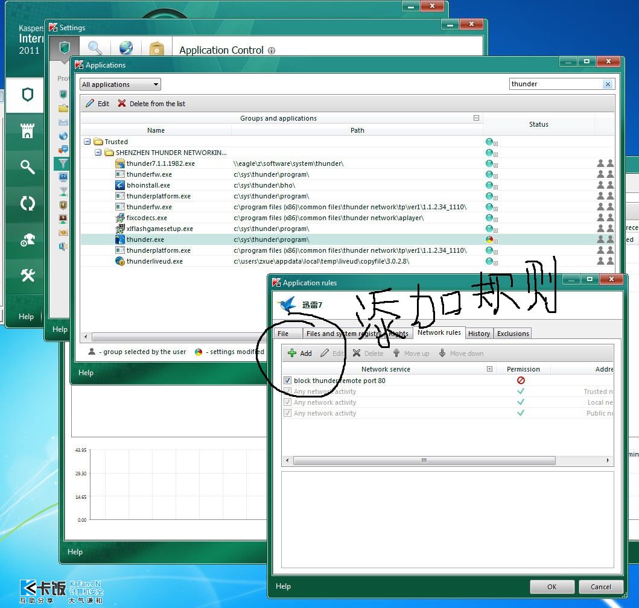639x608 pixels.
Task: Select the magnifier Scan tab icon in Settings
Action: click(95, 48)
